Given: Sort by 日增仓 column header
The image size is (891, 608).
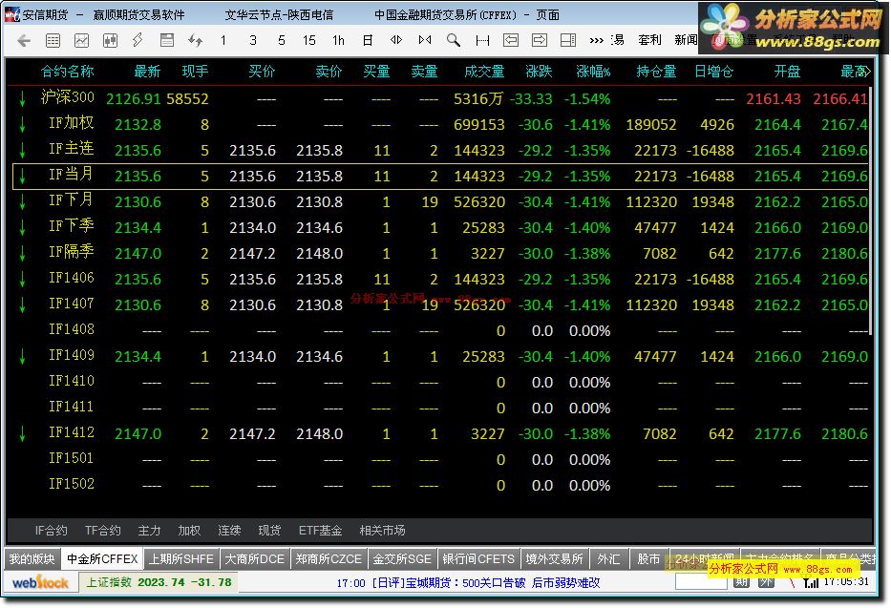Looking at the screenshot, I should [714, 72].
